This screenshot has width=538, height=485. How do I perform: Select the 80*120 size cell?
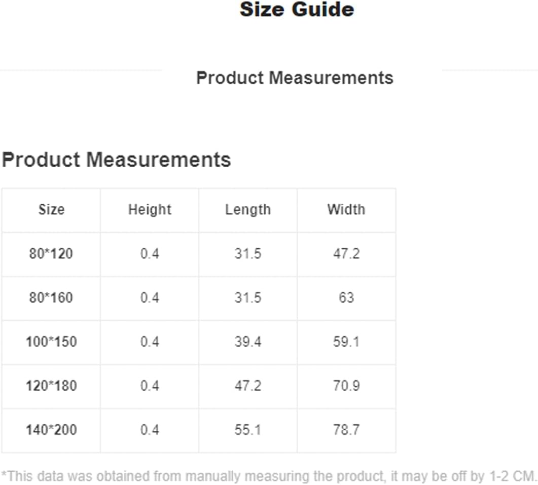[x=51, y=254]
